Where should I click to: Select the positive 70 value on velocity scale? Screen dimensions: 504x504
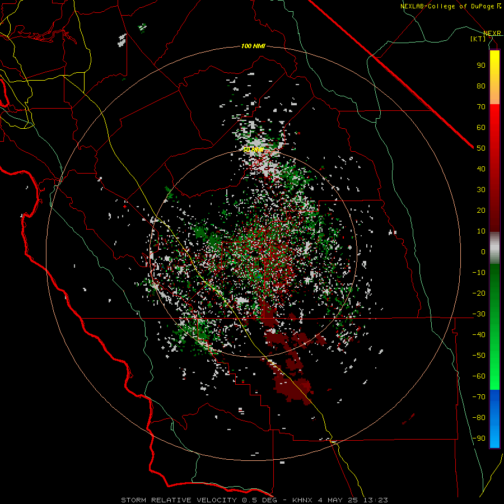[x=481, y=107]
